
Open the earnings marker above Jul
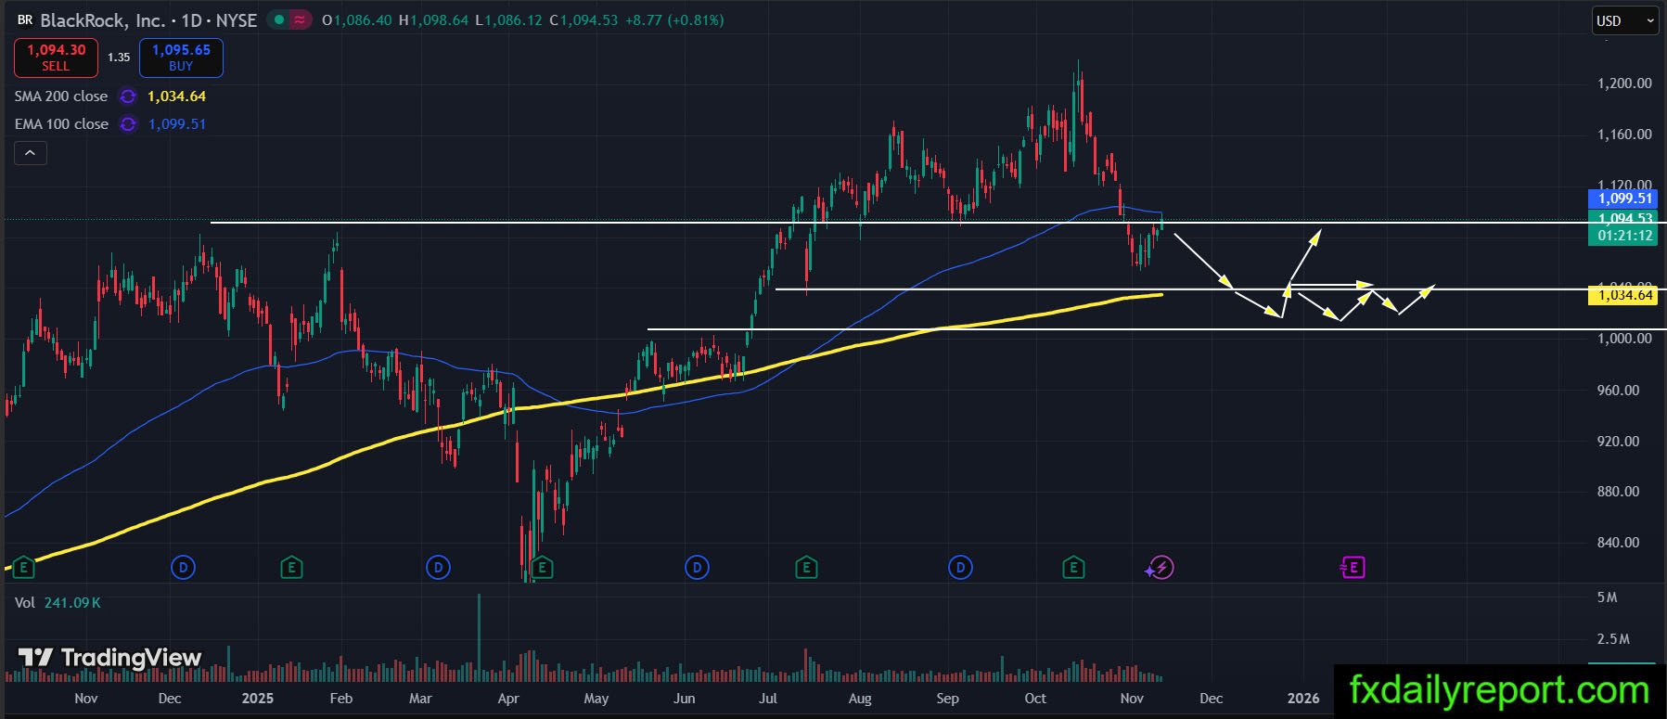tap(806, 567)
